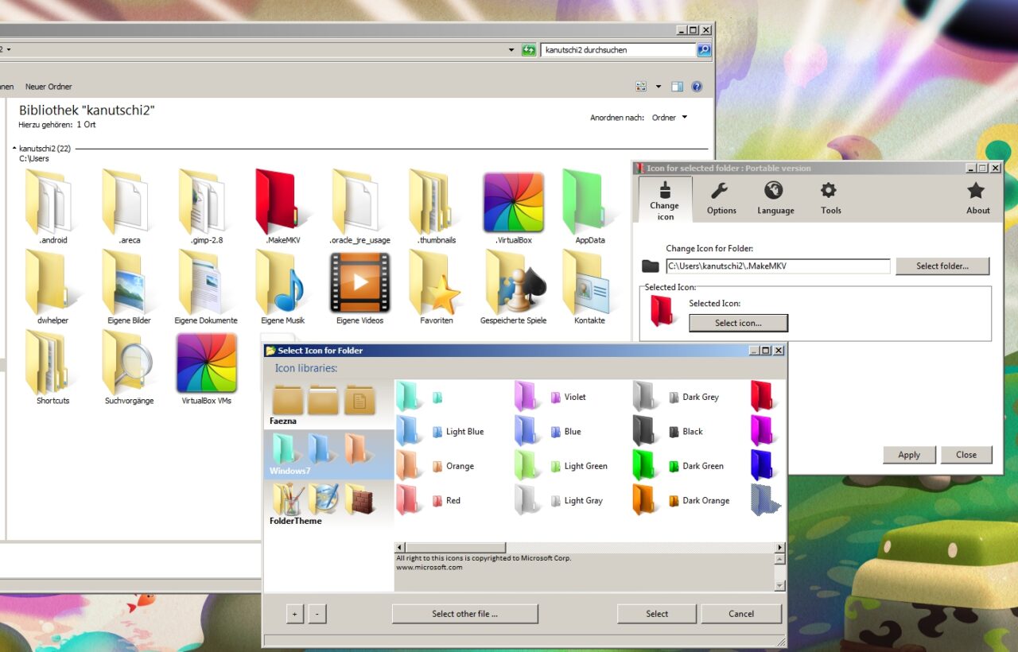This screenshot has width=1018, height=652.
Task: Switch to the Language tab
Action: pyautogui.click(x=775, y=198)
